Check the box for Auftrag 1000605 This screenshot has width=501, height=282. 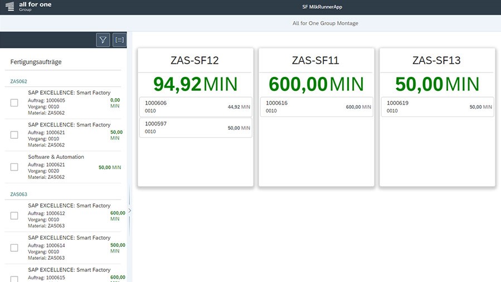(14, 103)
